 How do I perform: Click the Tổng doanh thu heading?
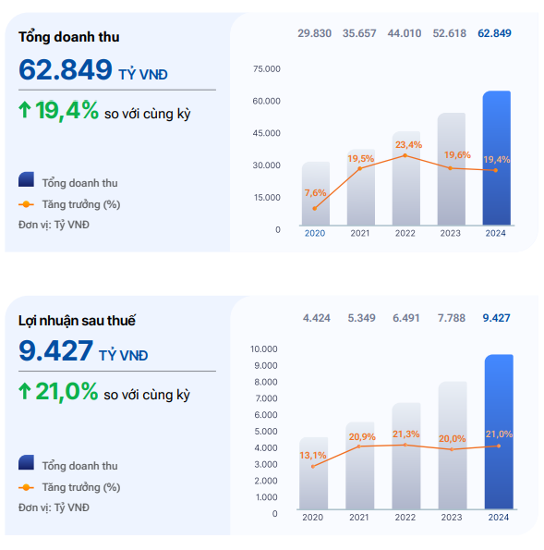[68, 37]
